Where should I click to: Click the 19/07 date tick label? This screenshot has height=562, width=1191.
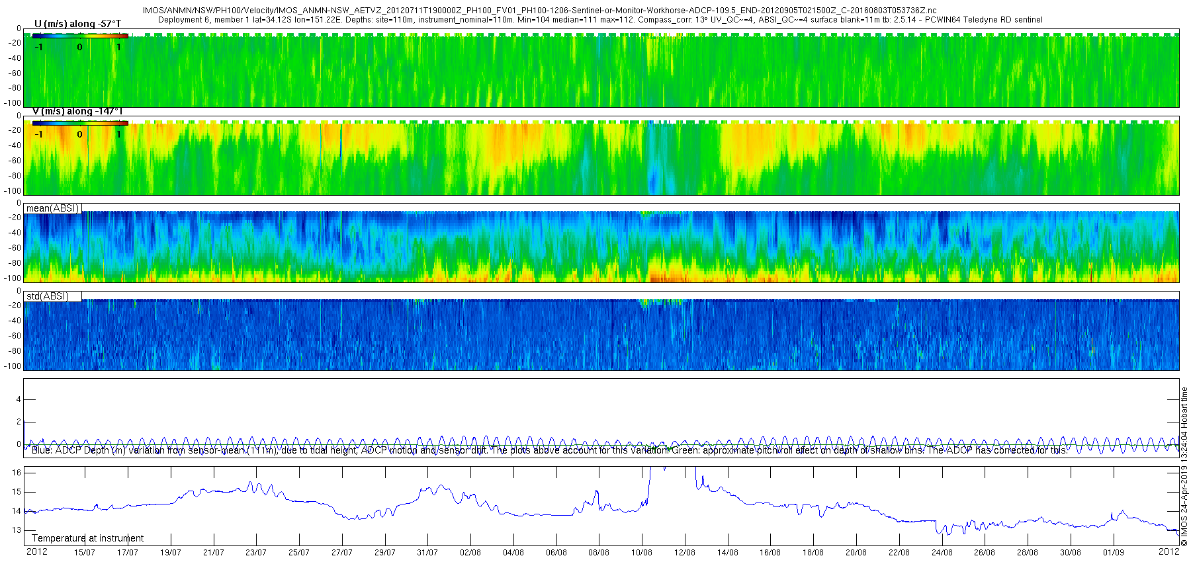click(171, 553)
